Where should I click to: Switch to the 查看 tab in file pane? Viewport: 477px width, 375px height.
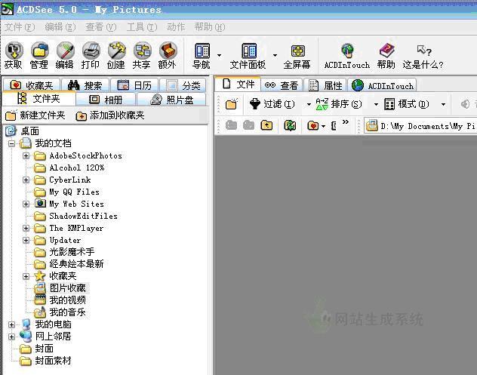282,85
